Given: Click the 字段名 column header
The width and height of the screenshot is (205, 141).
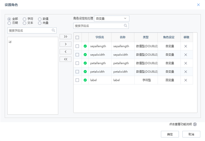Looking at the screenshot, I should [x=99, y=37].
